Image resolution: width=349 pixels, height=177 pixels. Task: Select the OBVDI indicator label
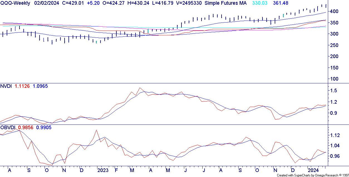8,127
